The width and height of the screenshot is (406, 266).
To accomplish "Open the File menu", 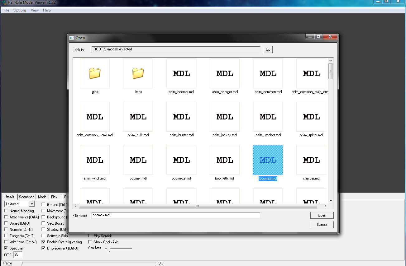I will tap(6, 10).
